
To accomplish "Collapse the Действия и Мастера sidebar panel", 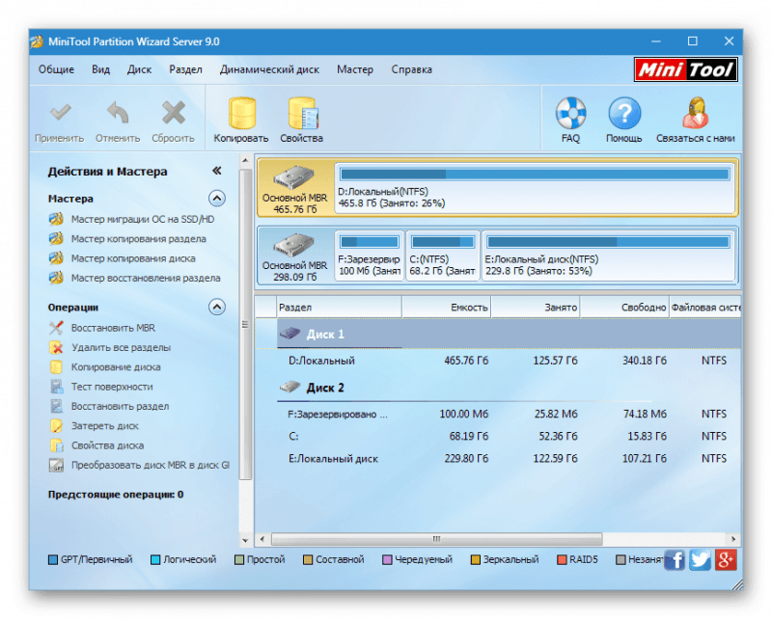I will coord(219,171).
